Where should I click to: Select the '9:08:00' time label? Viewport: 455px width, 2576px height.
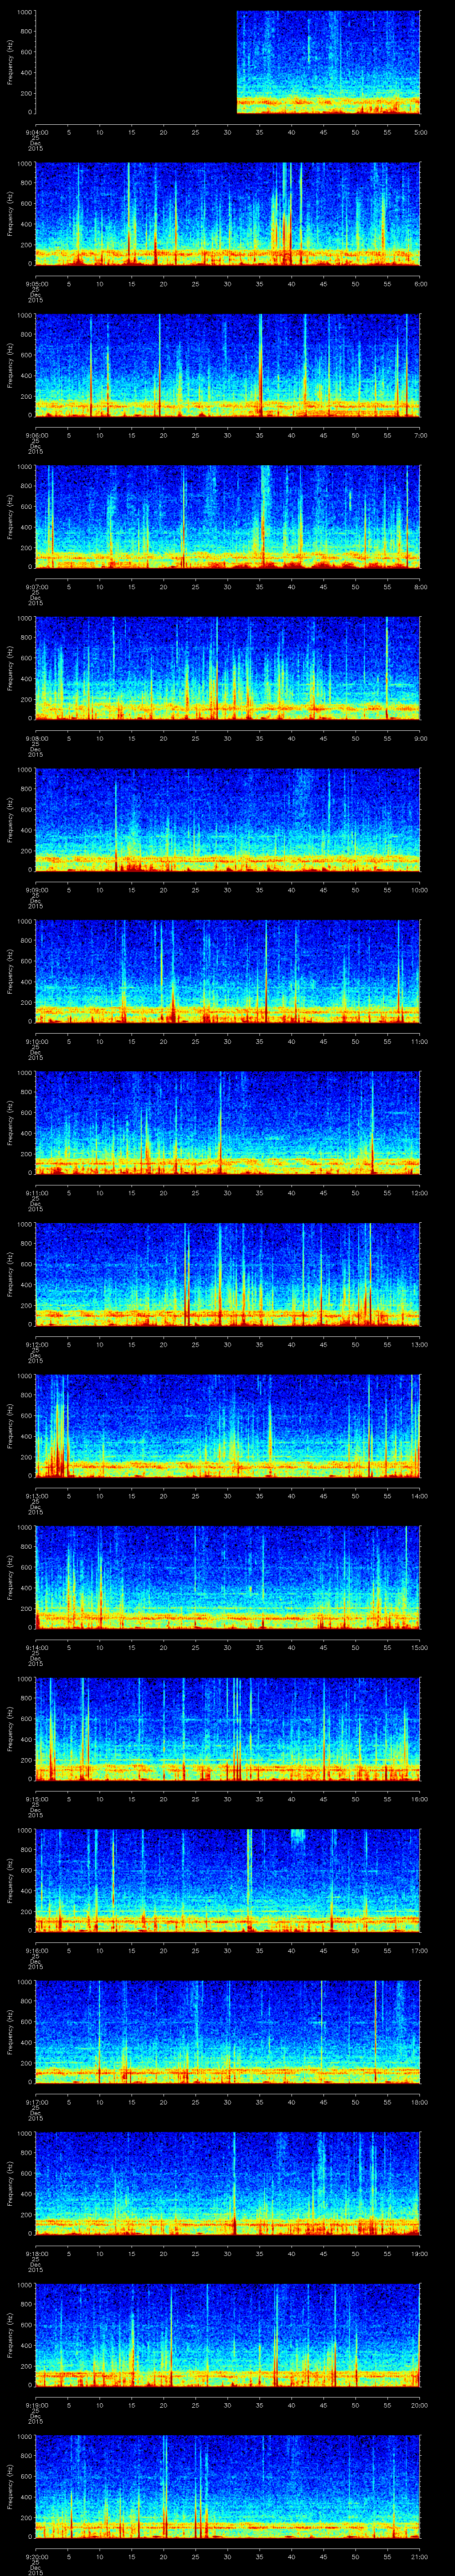pos(36,738)
